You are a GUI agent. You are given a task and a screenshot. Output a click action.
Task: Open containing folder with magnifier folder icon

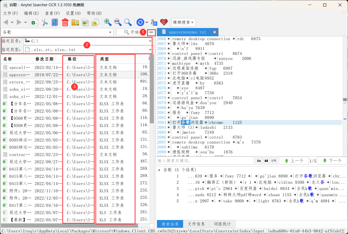(x=75, y=23)
